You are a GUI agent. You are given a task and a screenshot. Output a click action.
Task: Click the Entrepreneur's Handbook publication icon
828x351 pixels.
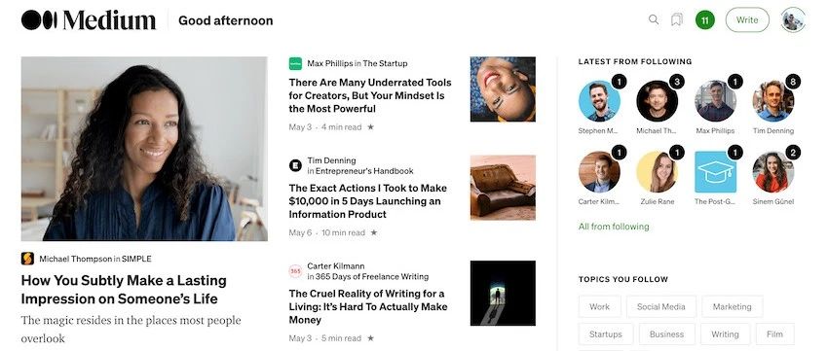click(x=295, y=165)
